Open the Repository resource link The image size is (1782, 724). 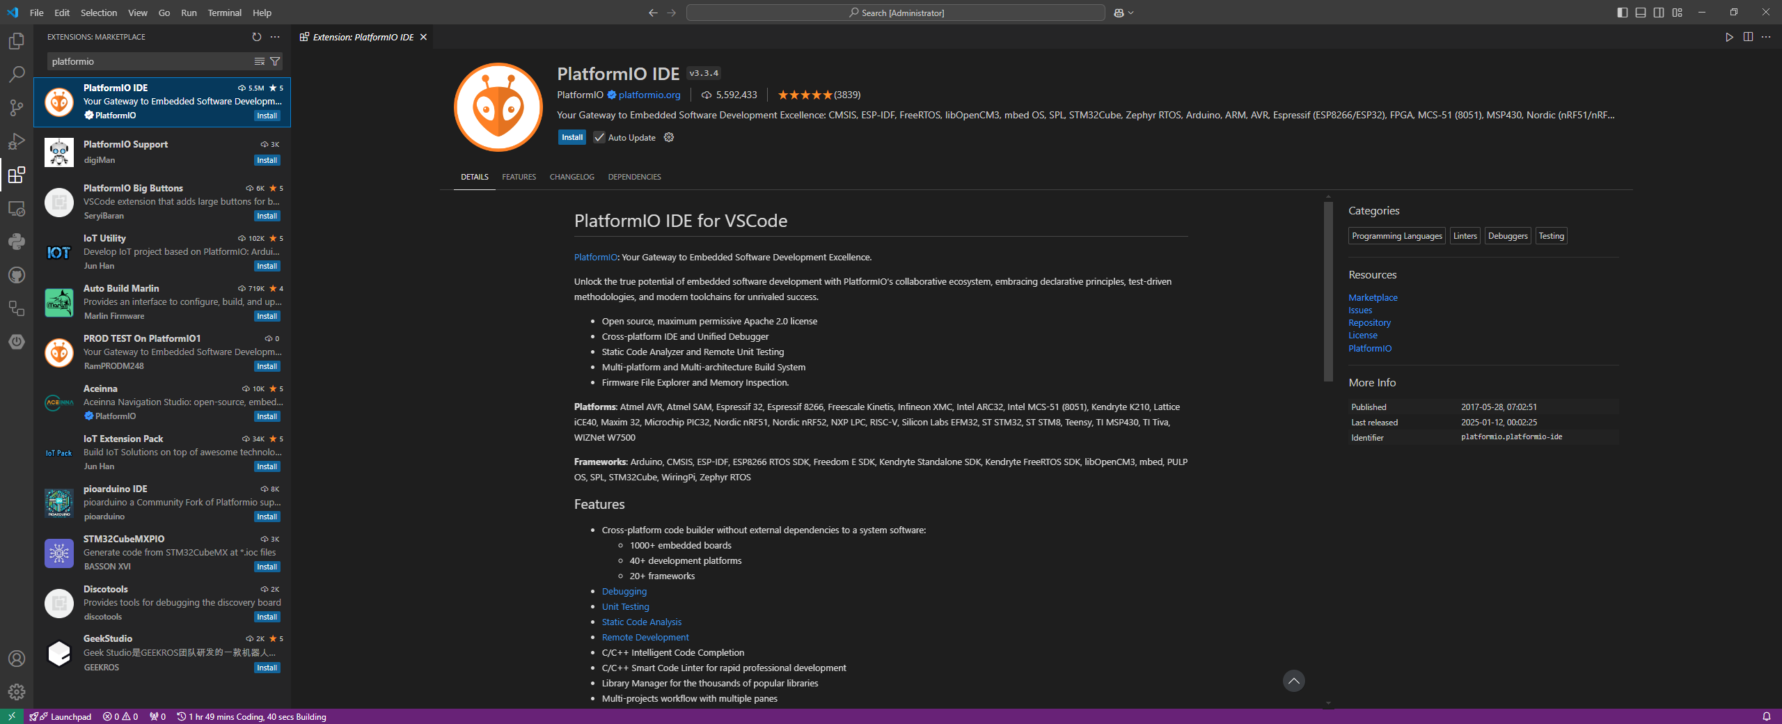click(1369, 322)
